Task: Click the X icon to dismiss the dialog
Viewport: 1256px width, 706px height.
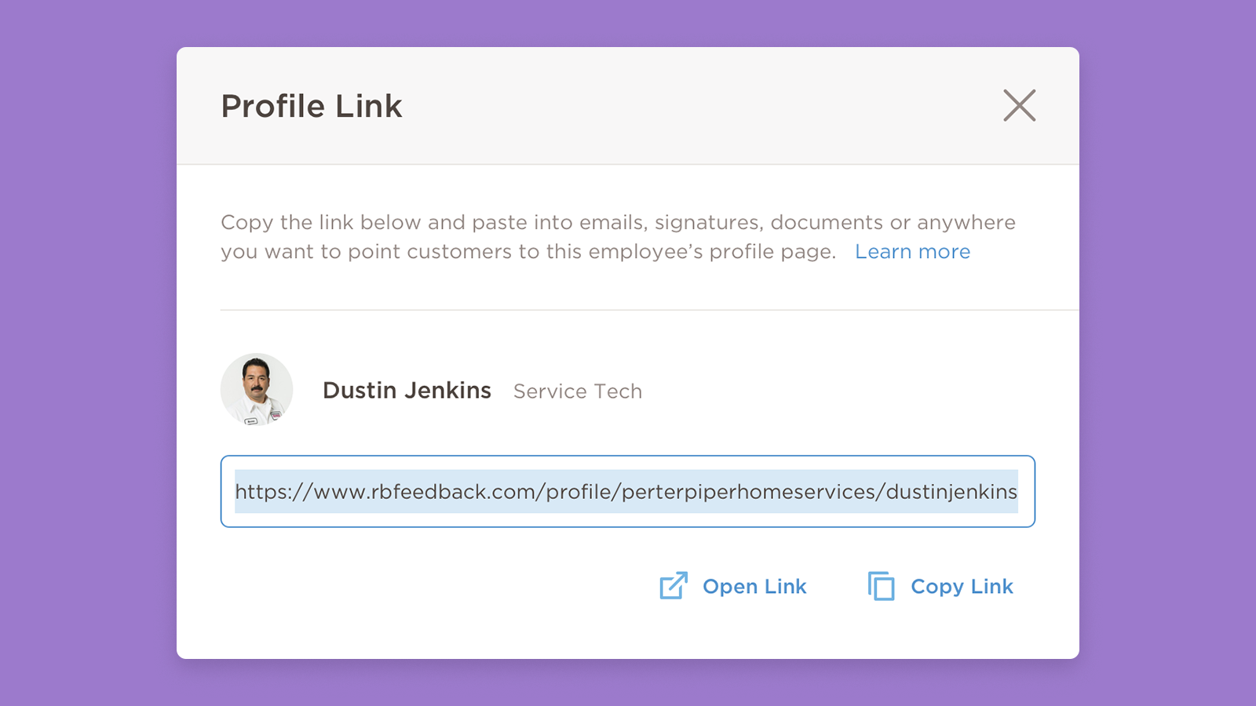Action: pyautogui.click(x=1019, y=106)
